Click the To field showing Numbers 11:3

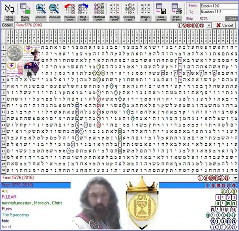coord(219,12)
